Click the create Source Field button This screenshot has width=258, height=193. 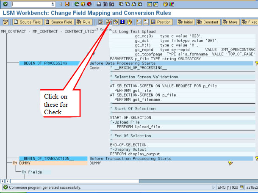28,22
